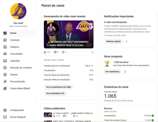
Task: Open the Painel dashboard icon
Action: tap(5, 33)
